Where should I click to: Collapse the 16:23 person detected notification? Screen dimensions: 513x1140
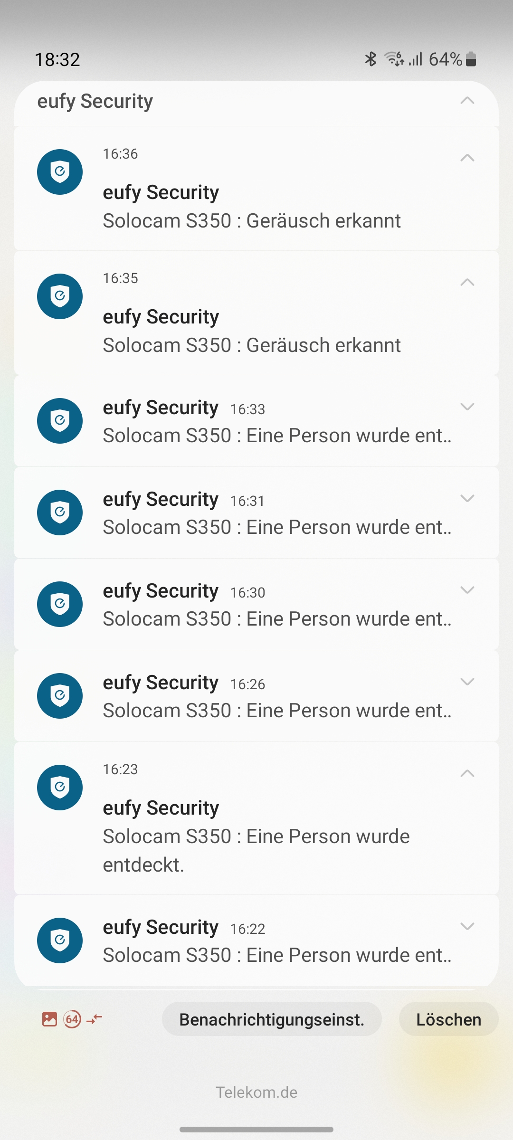pyautogui.click(x=467, y=773)
